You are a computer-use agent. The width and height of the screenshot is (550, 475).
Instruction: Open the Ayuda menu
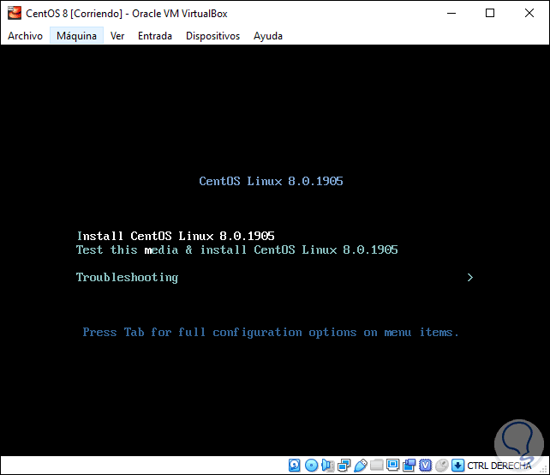pyautogui.click(x=268, y=36)
